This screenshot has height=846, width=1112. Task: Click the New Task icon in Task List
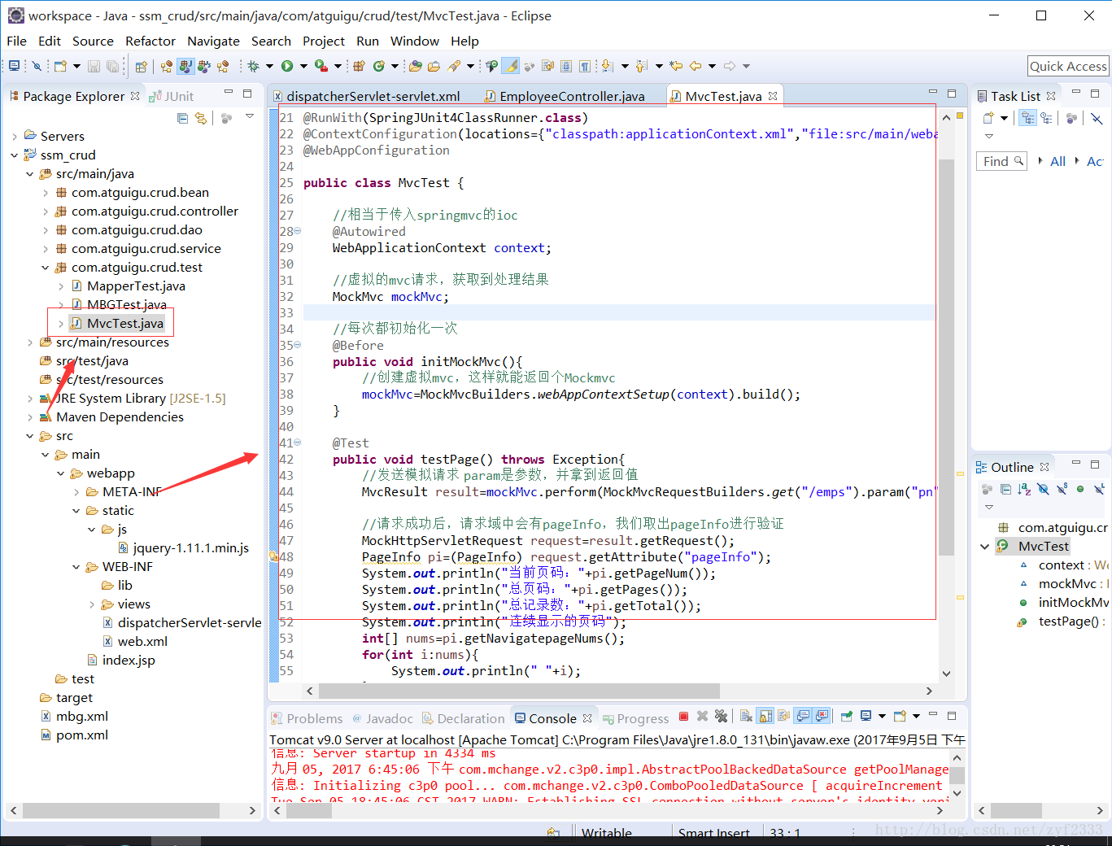click(988, 118)
